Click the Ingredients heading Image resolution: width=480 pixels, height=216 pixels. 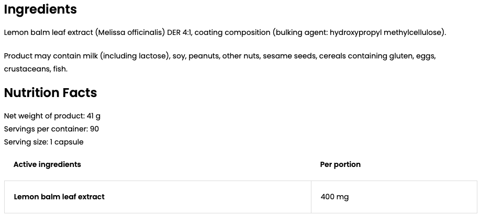click(x=40, y=9)
